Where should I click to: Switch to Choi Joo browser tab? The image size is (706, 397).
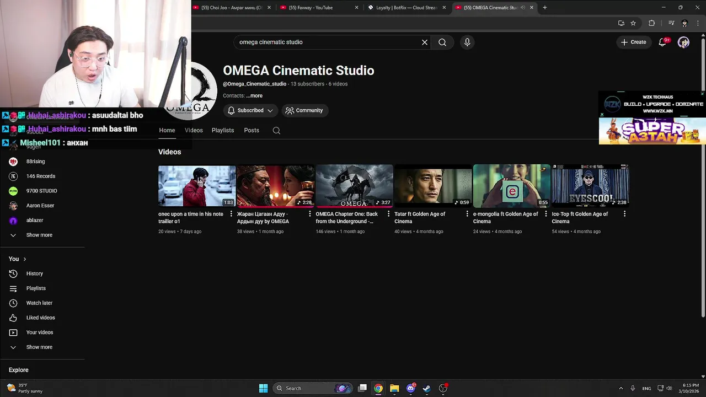232,8
